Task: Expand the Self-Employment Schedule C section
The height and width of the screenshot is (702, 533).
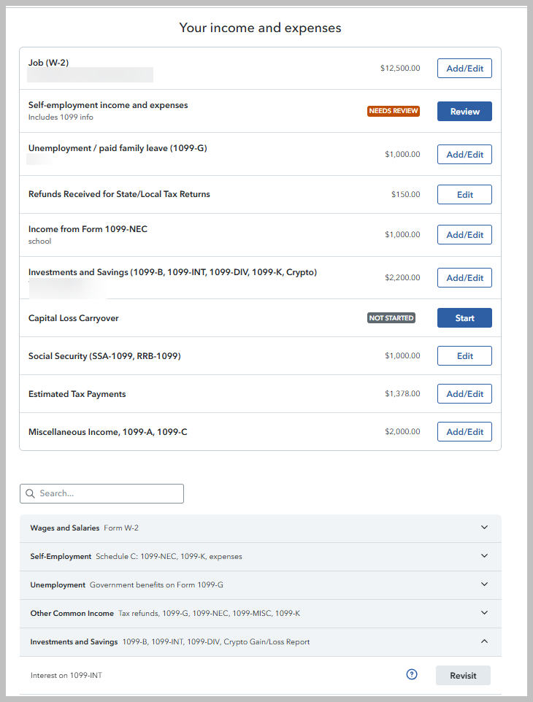Action: pyautogui.click(x=484, y=556)
